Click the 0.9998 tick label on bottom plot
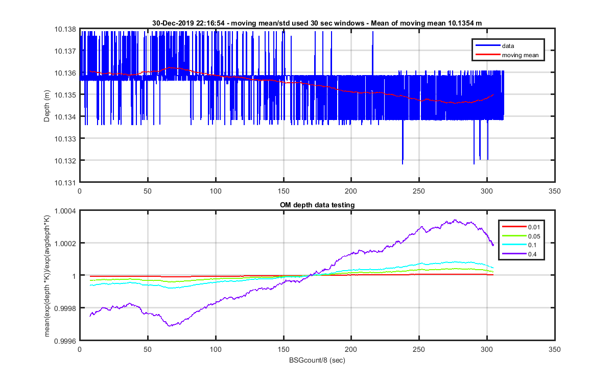This screenshot has width=613, height=383. [66, 308]
